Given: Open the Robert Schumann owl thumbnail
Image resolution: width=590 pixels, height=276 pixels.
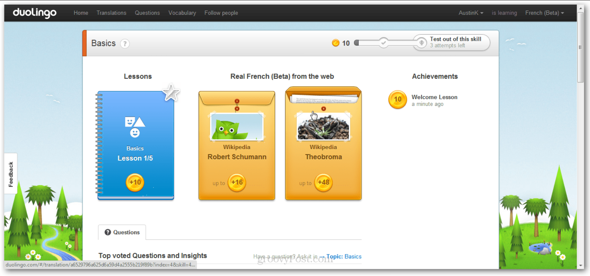Looking at the screenshot, I should (x=237, y=127).
